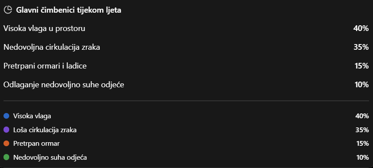Viewport: 373px width, 168px height.
Task: Click the Odlaganje nedovoljno suhe odjeće row
Action: coord(186,85)
